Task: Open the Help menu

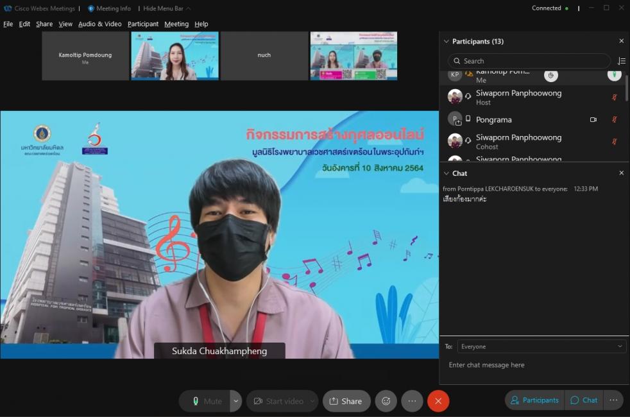Action: (x=201, y=24)
